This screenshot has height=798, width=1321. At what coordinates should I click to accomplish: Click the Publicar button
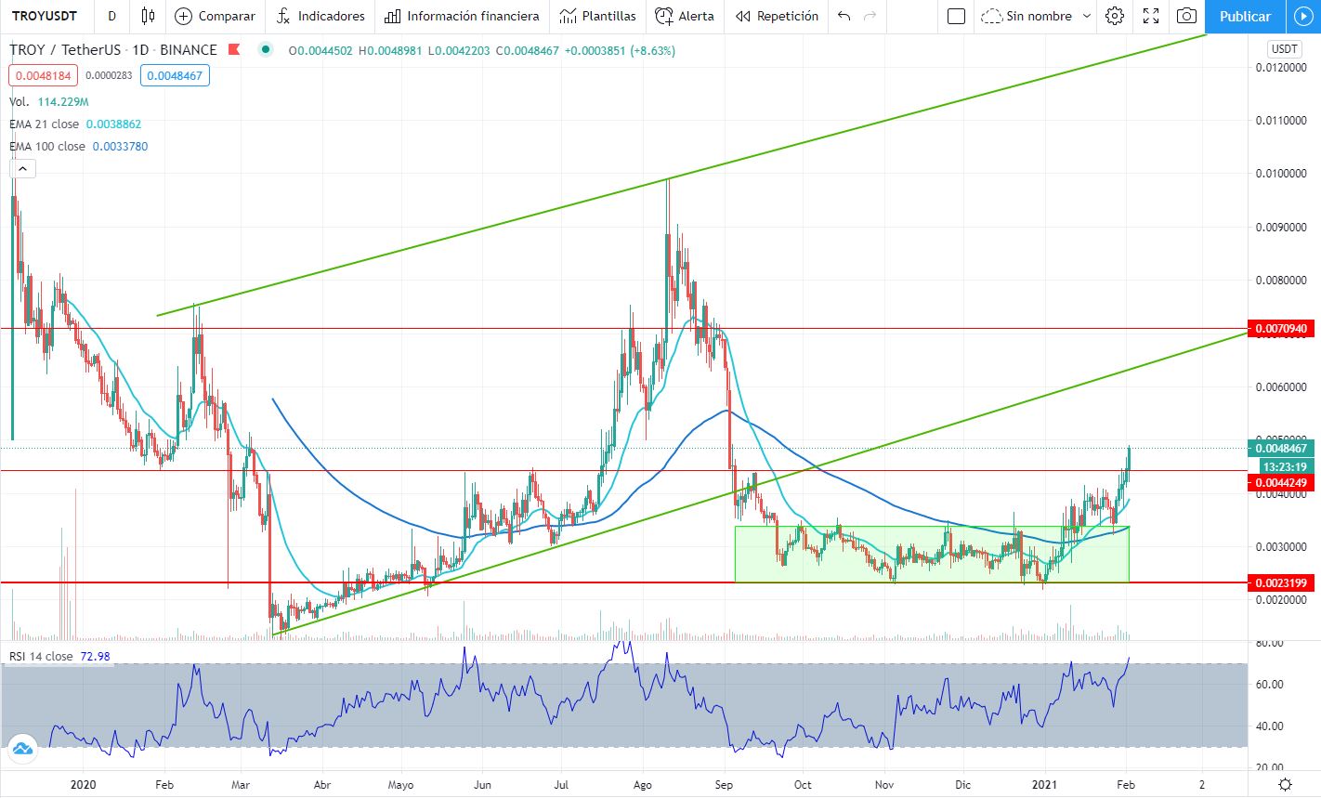click(x=1245, y=16)
